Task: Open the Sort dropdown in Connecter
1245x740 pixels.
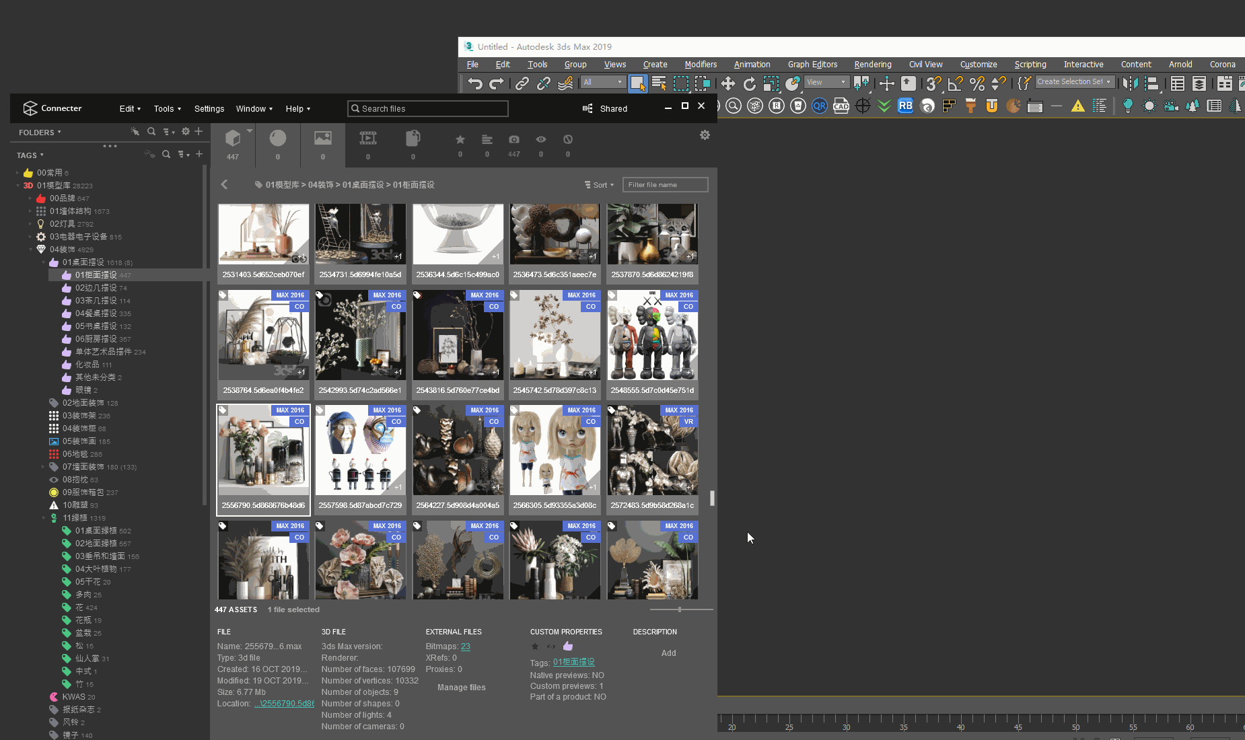Action: [x=600, y=185]
